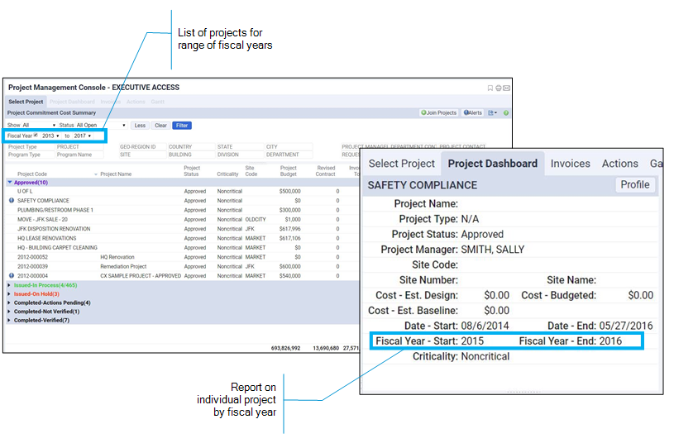Switch to Select Project tab in dashboard panel
The image size is (674, 443).
[x=401, y=164]
